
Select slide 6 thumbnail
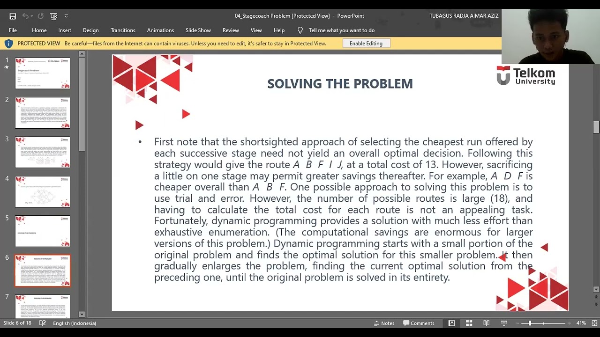(43, 271)
